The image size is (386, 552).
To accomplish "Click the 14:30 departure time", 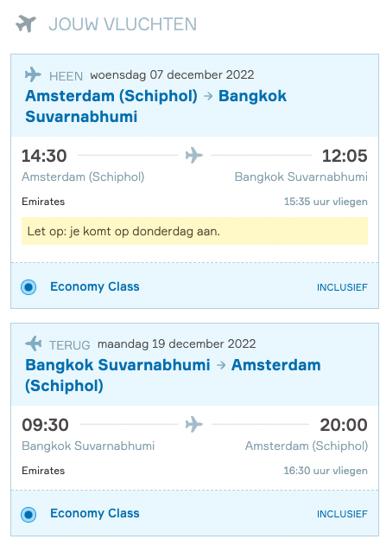I will [44, 156].
